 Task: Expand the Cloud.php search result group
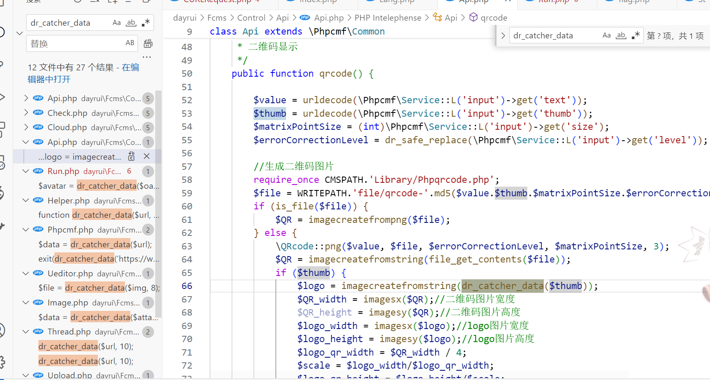point(26,127)
